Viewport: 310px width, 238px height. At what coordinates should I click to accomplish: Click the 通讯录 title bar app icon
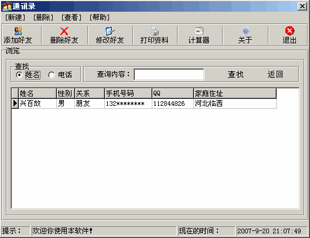point(6,6)
